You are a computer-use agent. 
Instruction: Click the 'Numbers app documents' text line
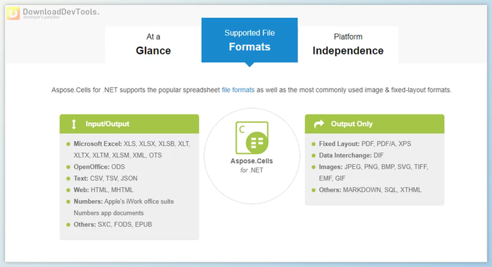tap(108, 213)
